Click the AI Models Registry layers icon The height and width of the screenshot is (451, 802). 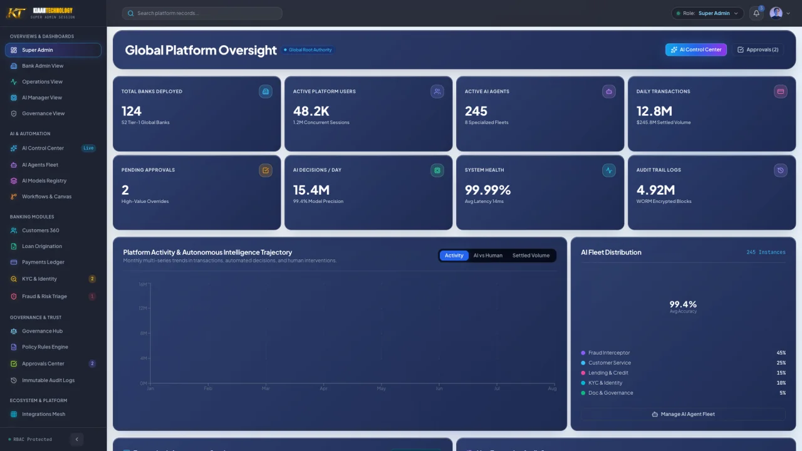14,180
